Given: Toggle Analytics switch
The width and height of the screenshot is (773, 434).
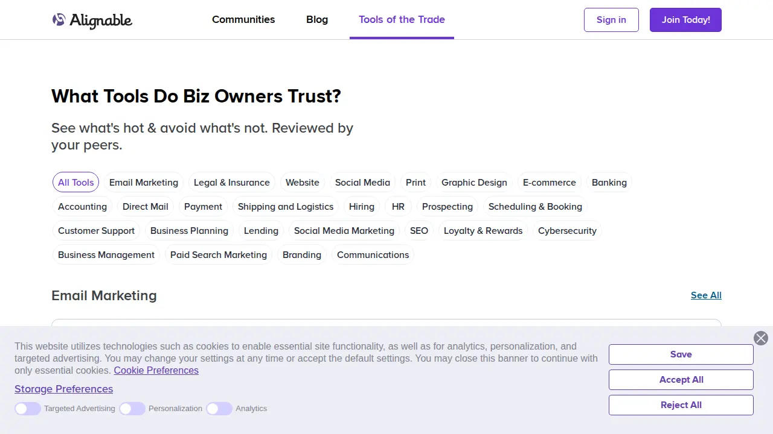Looking at the screenshot, I should pyautogui.click(x=219, y=409).
